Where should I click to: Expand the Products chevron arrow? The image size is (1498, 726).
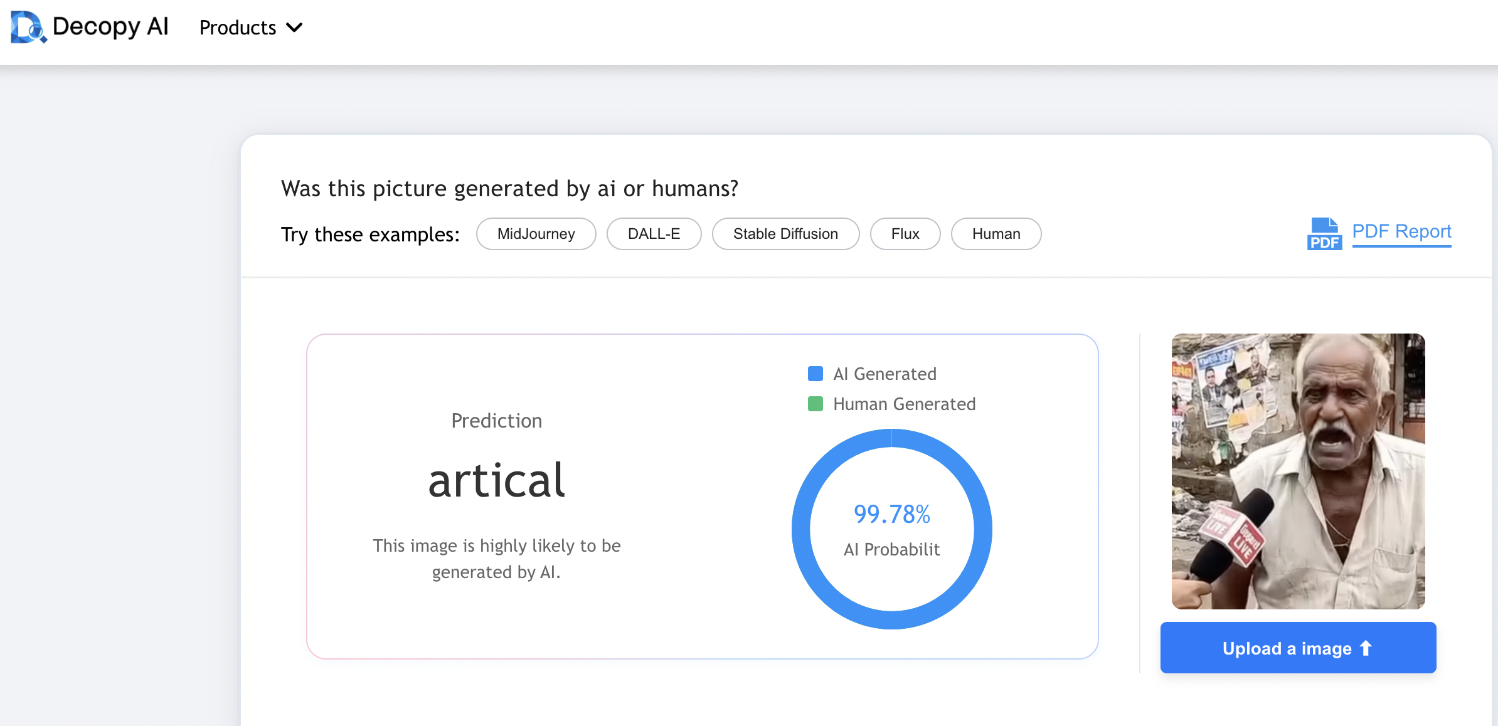pyautogui.click(x=294, y=28)
